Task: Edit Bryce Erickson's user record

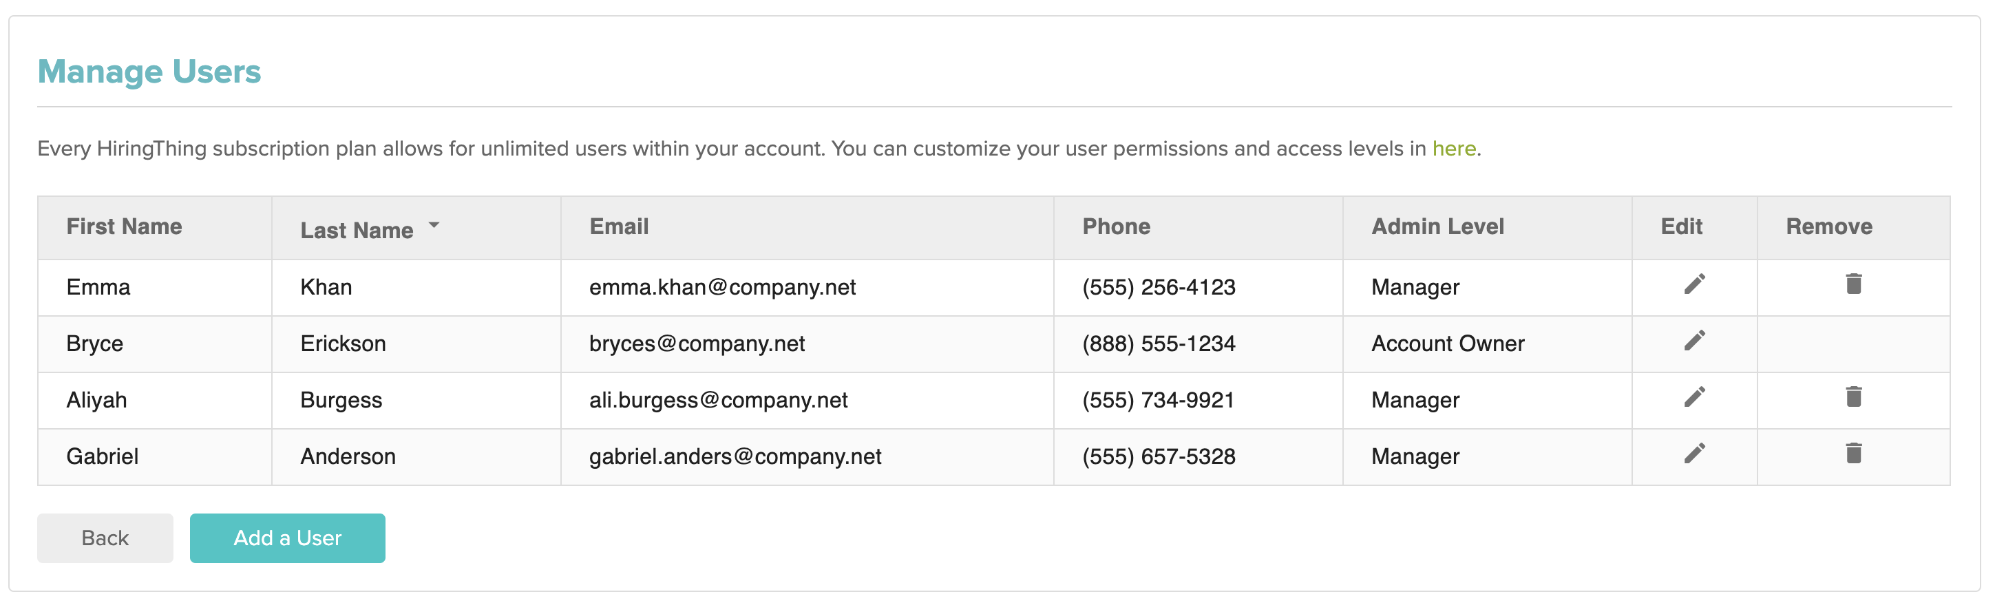Action: 1693,341
